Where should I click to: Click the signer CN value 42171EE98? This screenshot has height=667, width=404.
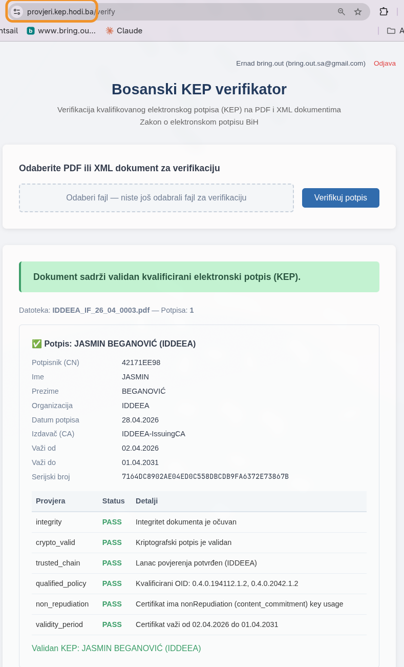click(141, 362)
